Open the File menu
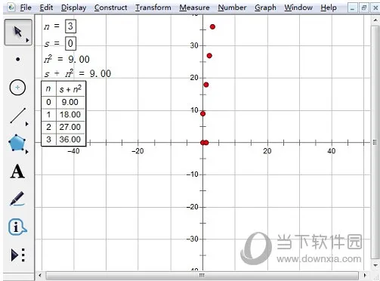This screenshot has height=281, width=380. point(26,8)
